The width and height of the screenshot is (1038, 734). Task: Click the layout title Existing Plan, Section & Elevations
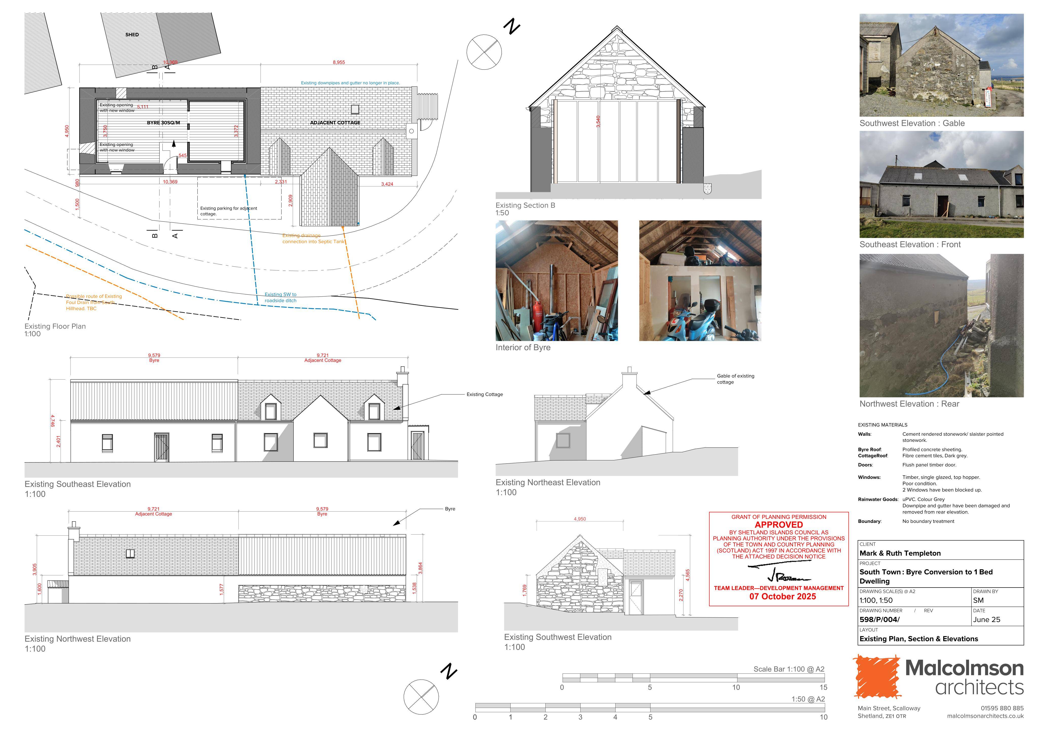919,639
